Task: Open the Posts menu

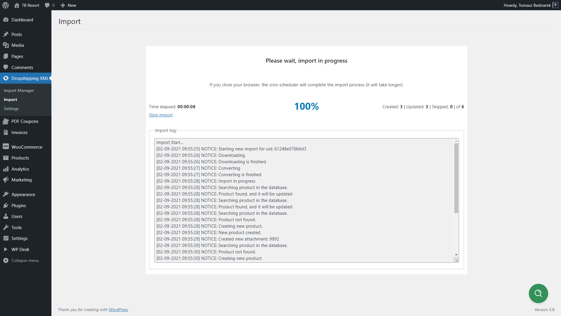Action: coord(26,34)
